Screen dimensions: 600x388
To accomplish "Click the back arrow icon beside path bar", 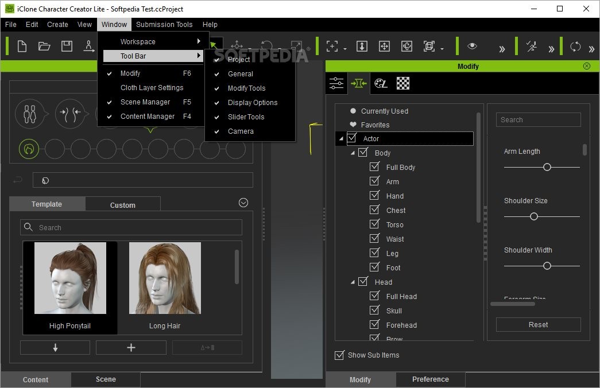I will point(18,180).
